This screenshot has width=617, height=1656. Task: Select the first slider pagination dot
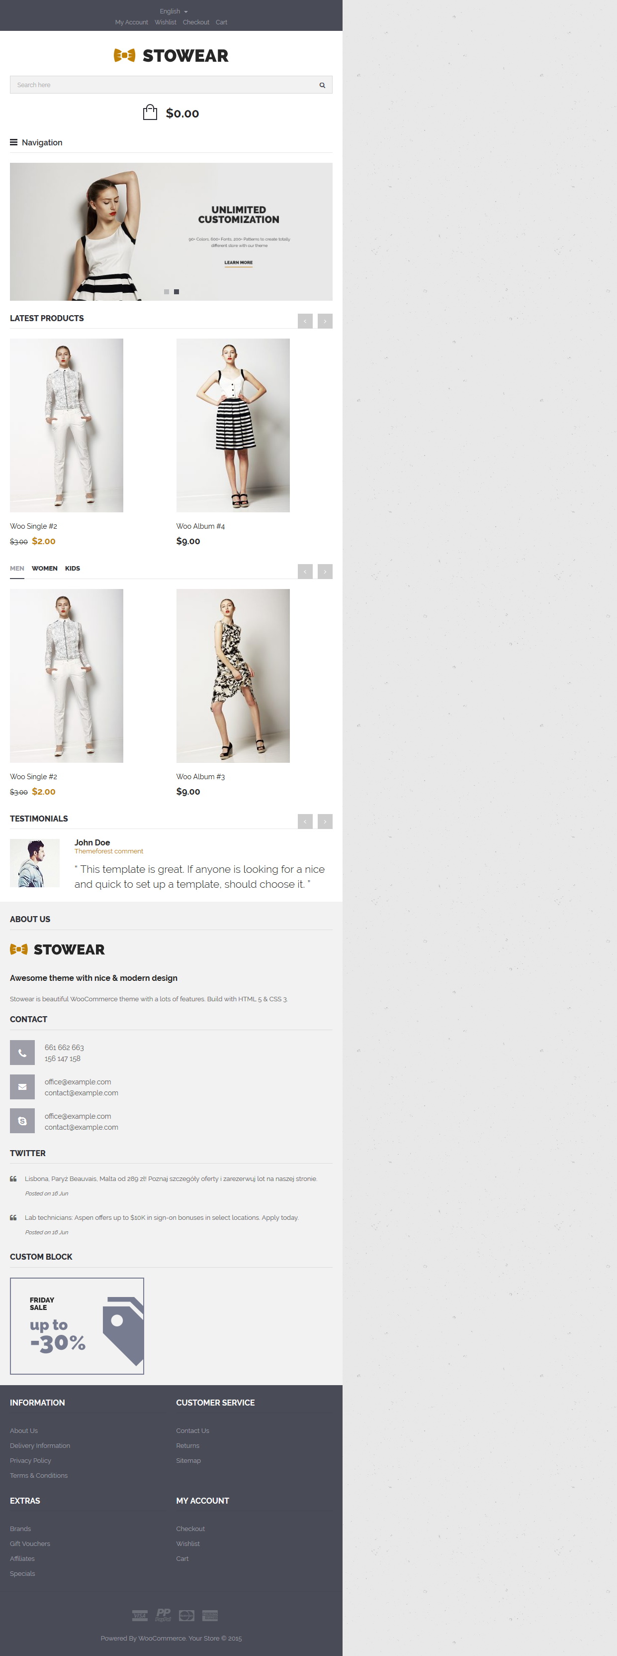click(x=166, y=292)
